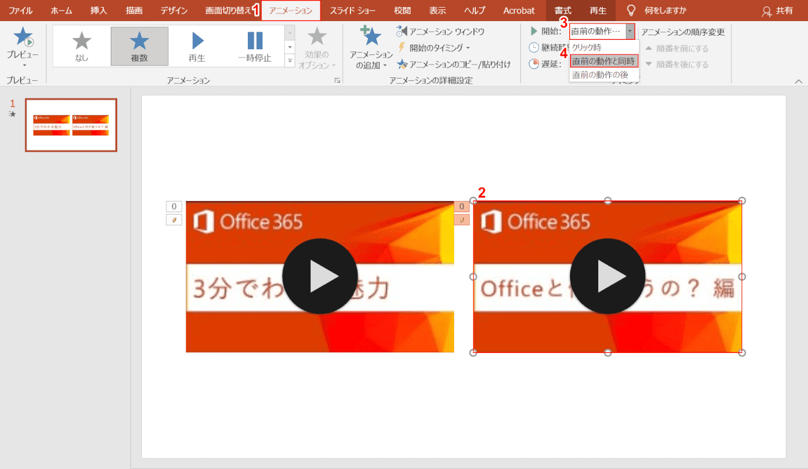The height and width of the screenshot is (469, 808).
Task: Click 順番を後にする move later
Action: point(677,64)
